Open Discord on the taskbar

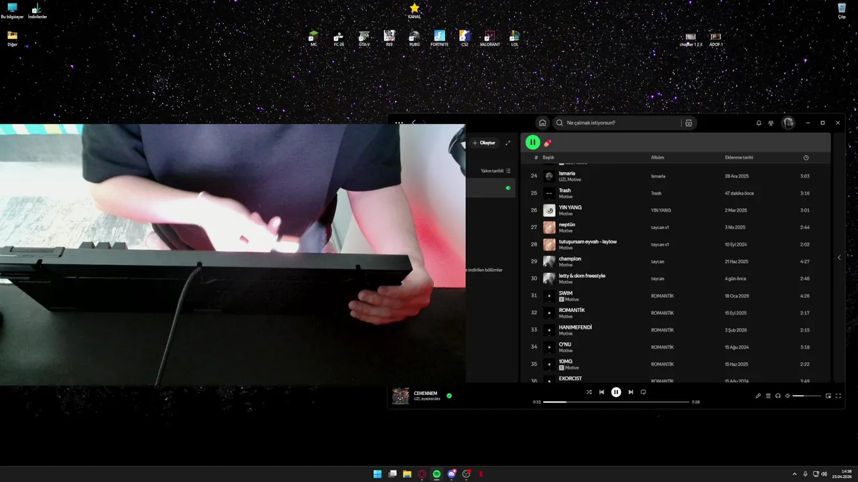(x=451, y=474)
